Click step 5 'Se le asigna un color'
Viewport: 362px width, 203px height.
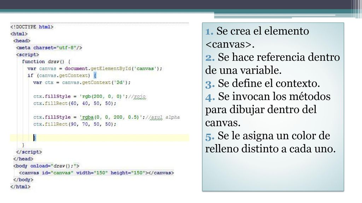(270, 142)
